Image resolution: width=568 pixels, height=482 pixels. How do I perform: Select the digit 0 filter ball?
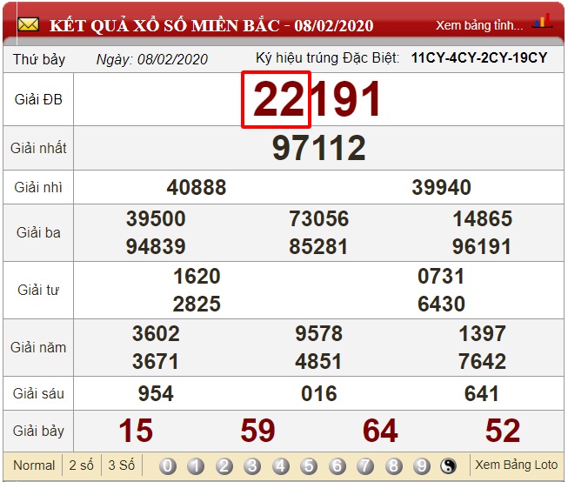tap(168, 465)
